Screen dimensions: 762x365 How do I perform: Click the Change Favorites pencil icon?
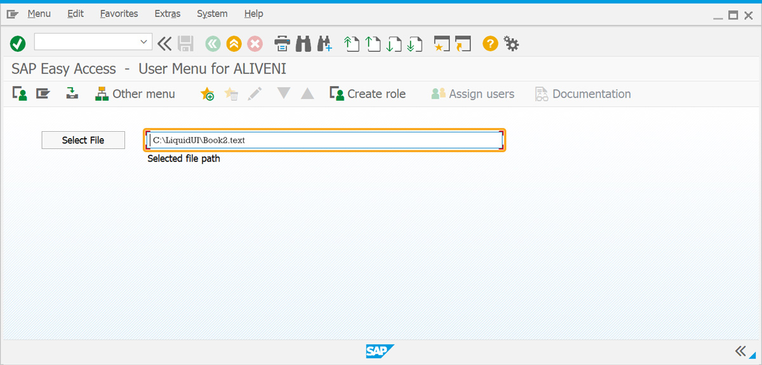pos(255,94)
